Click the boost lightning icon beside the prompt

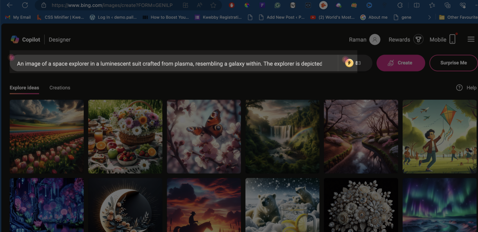point(350,63)
